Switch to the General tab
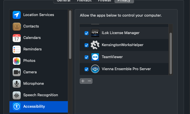190x114 pixels. (x=64, y=1)
